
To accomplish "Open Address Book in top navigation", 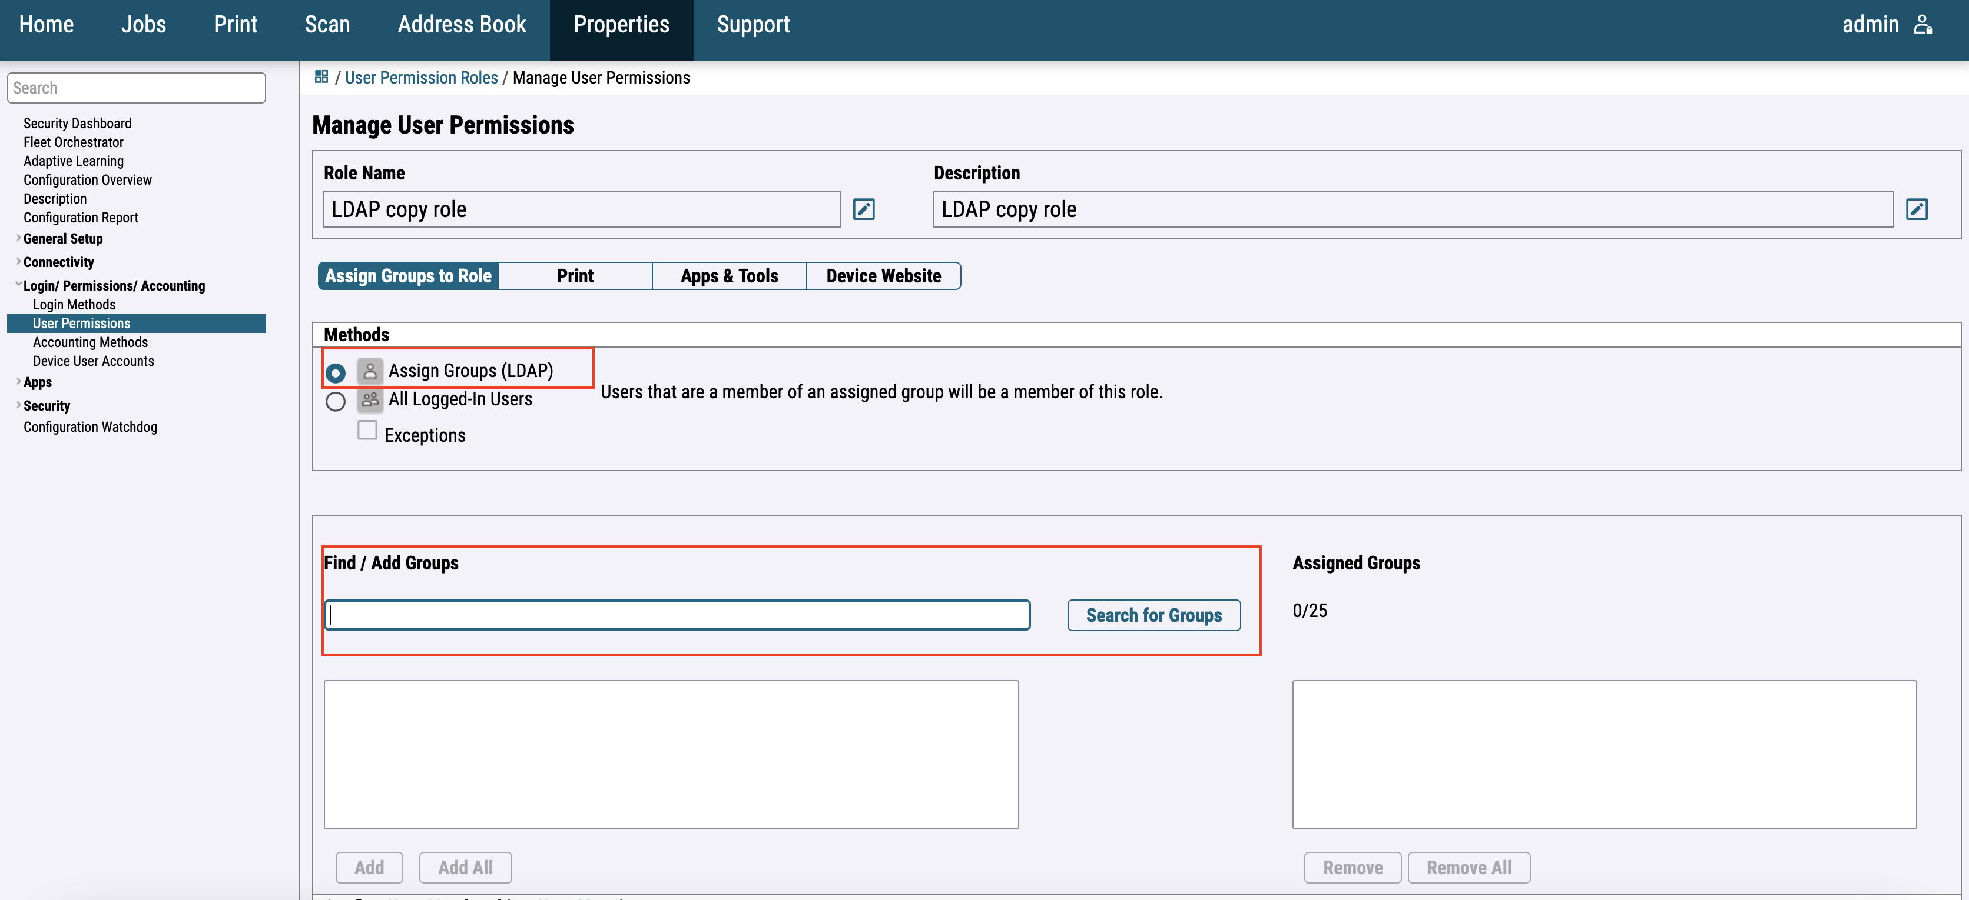I will (462, 25).
